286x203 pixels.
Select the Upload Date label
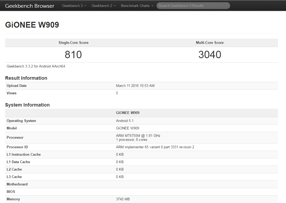(x=17, y=86)
